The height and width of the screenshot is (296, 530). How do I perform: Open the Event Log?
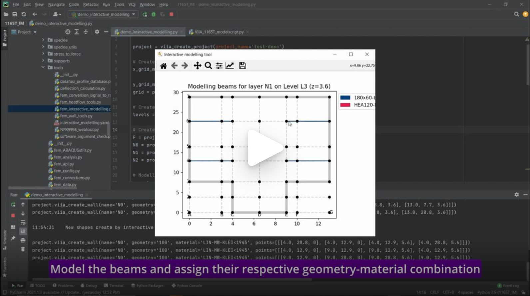pyautogui.click(x=508, y=286)
